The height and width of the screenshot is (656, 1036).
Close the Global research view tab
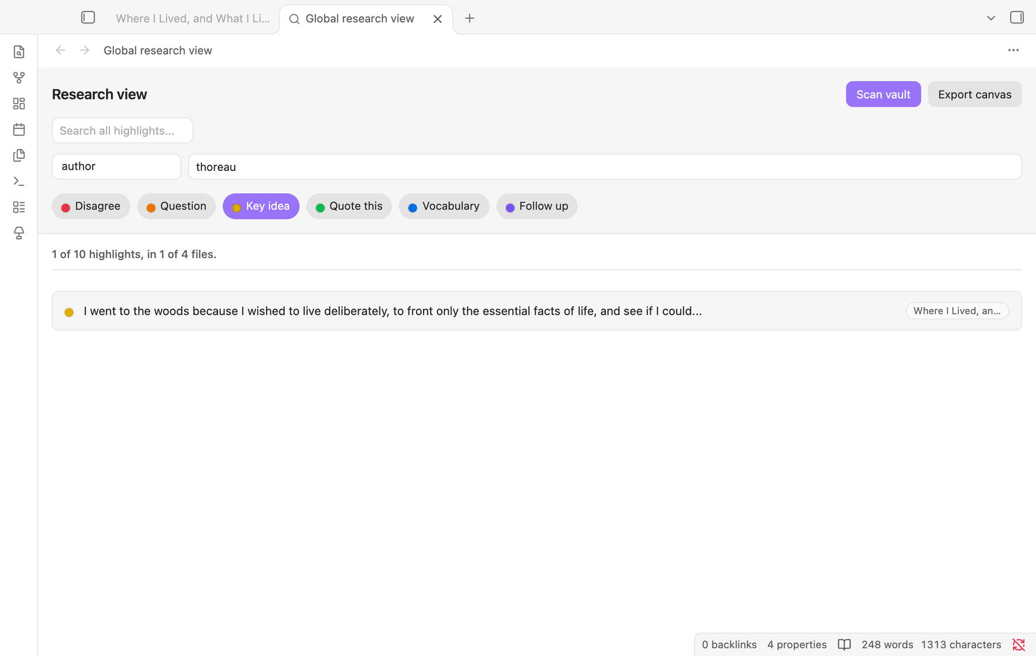click(x=437, y=18)
